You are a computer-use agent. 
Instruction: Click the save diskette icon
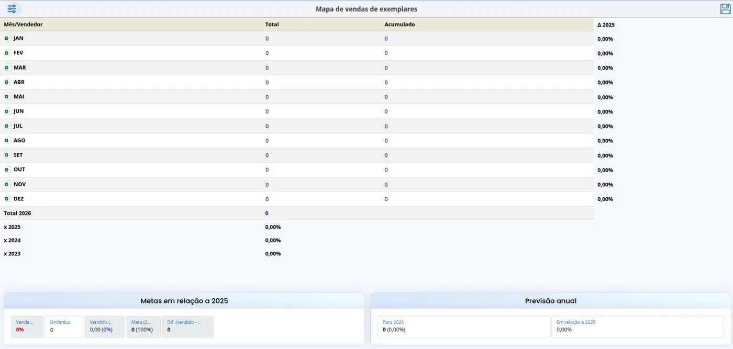tap(725, 9)
